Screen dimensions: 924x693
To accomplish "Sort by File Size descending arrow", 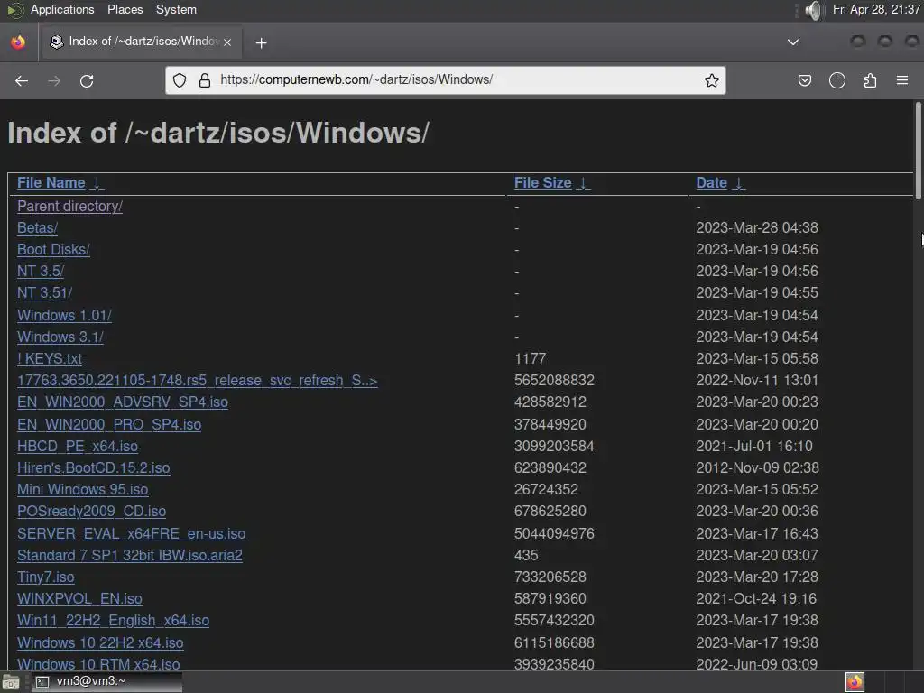I will pos(584,183).
